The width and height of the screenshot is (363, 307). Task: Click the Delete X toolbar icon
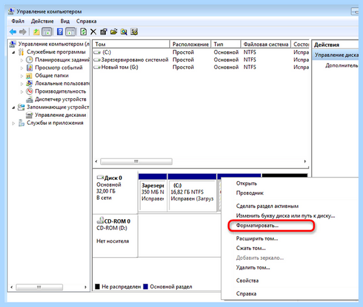[x=93, y=31]
